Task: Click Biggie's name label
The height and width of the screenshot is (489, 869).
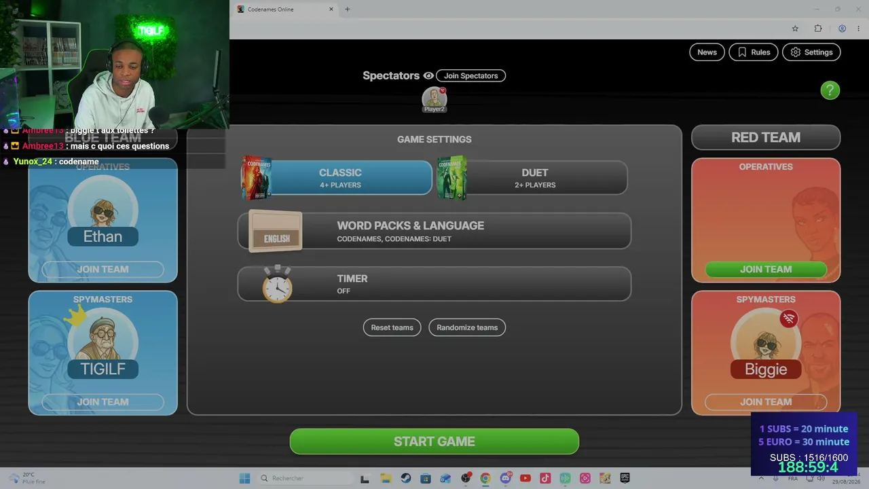Action: coord(766,369)
